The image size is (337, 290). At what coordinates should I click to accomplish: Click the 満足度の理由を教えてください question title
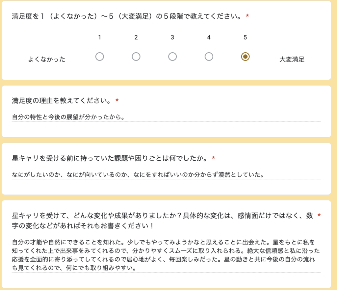click(x=62, y=101)
